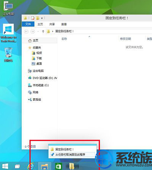Launch Internet Explorer from taskbar

pyautogui.click(x=31, y=166)
